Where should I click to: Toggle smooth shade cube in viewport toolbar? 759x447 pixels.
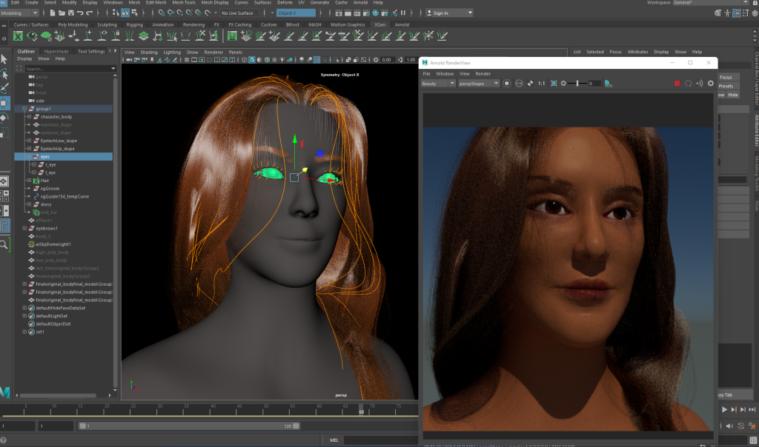click(x=252, y=60)
